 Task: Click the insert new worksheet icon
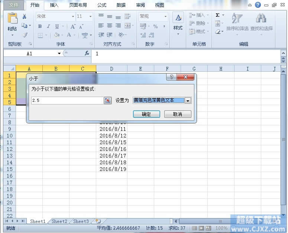coord(98,221)
